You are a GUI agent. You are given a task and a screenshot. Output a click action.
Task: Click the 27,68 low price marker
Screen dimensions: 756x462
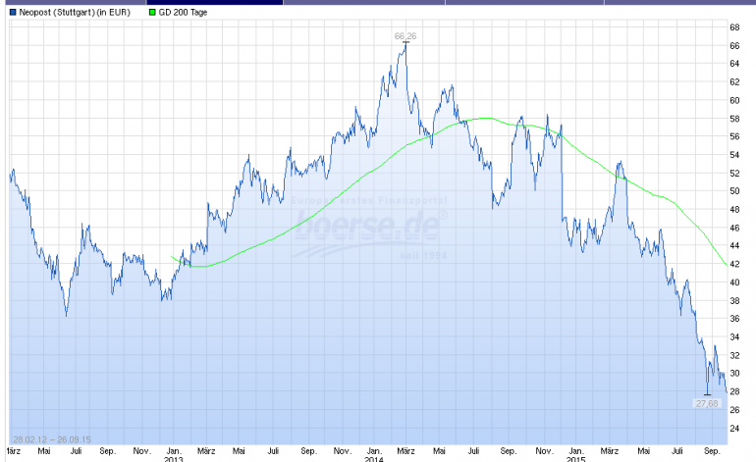707,403
